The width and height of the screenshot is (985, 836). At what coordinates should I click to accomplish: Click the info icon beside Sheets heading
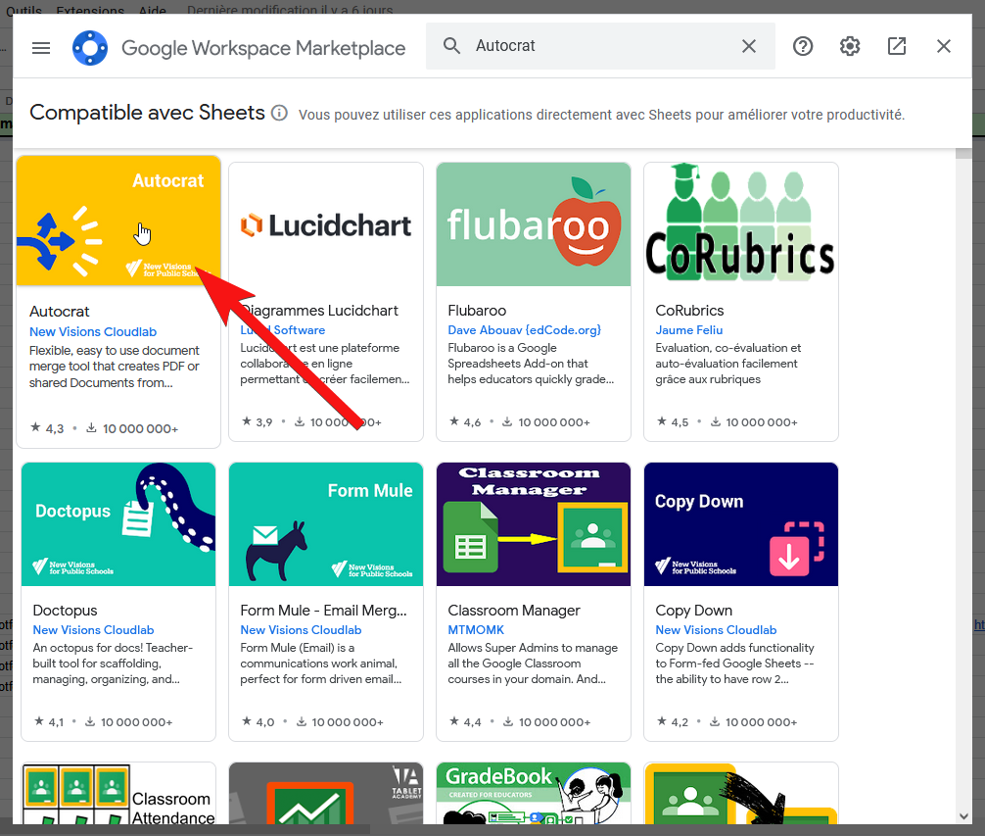(279, 113)
